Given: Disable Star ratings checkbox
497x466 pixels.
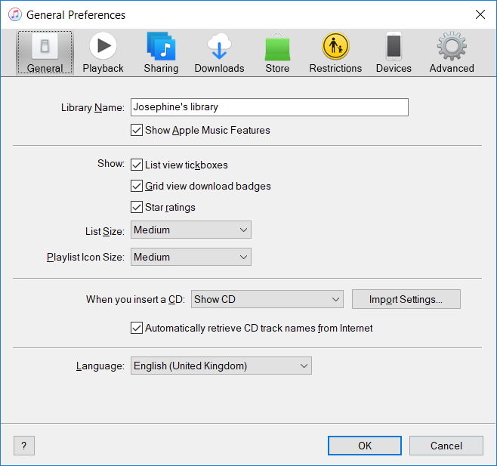Looking at the screenshot, I should (137, 207).
